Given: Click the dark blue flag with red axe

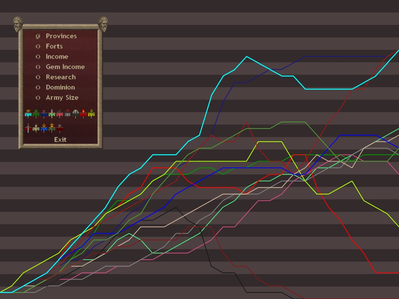Looking at the screenshot, I should [x=44, y=114].
